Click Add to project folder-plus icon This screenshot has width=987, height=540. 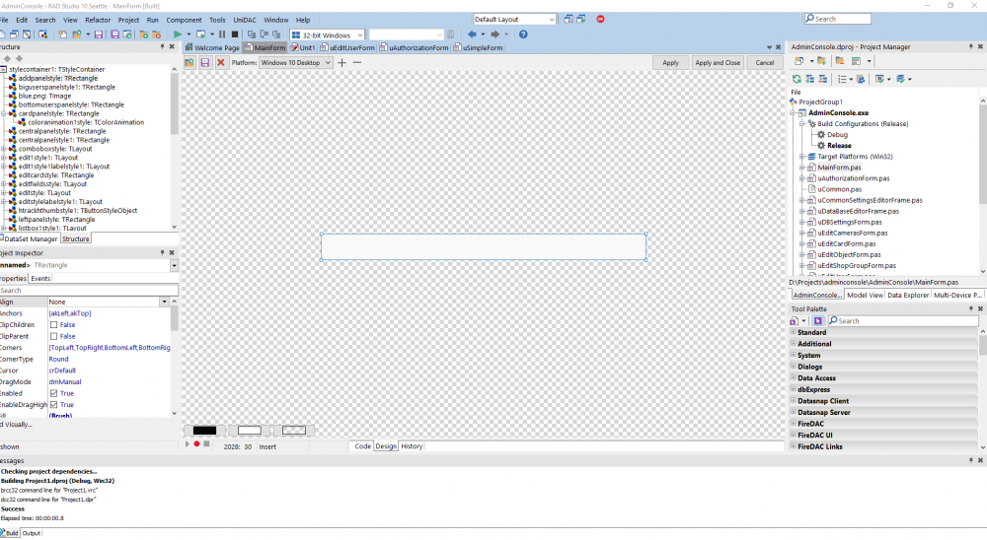coord(821,61)
